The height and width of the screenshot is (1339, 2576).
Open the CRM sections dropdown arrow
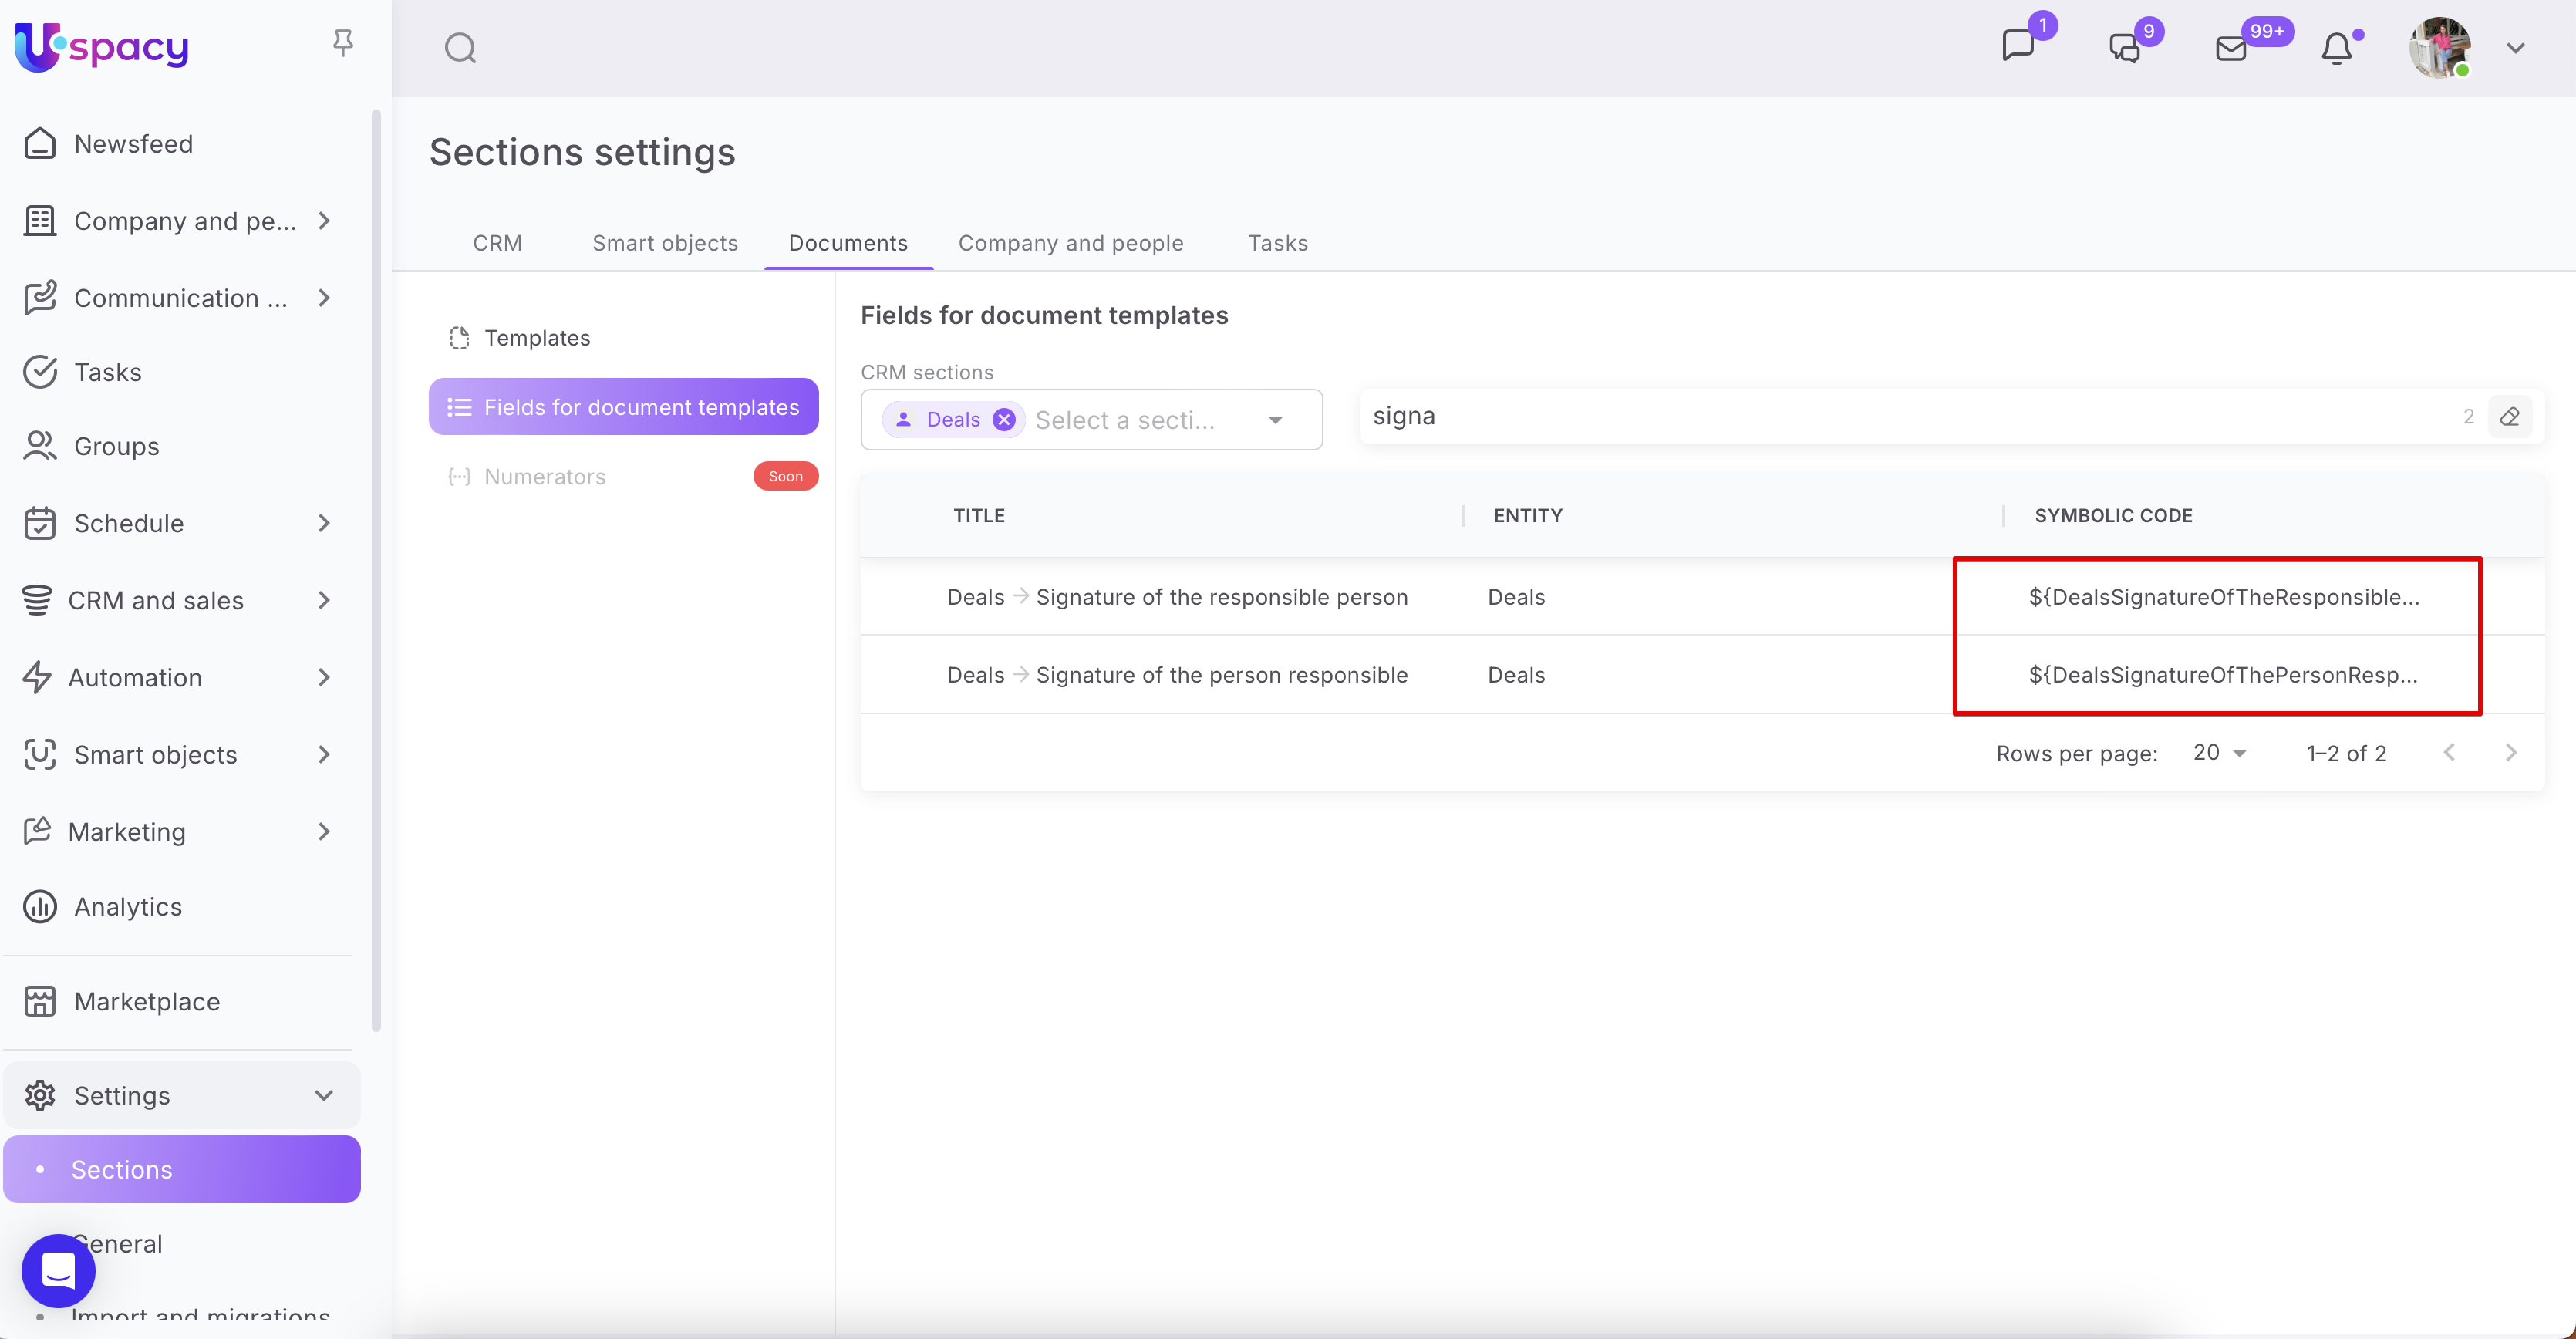pos(1275,420)
